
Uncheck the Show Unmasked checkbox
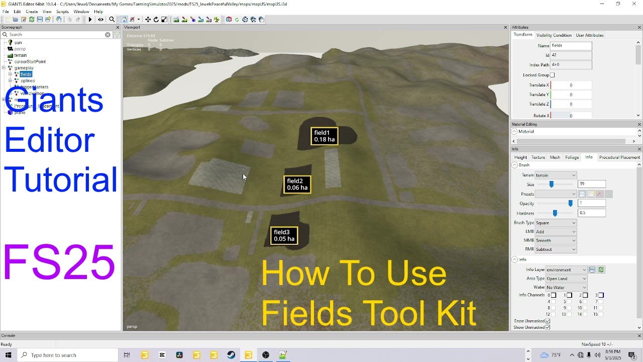click(548, 327)
